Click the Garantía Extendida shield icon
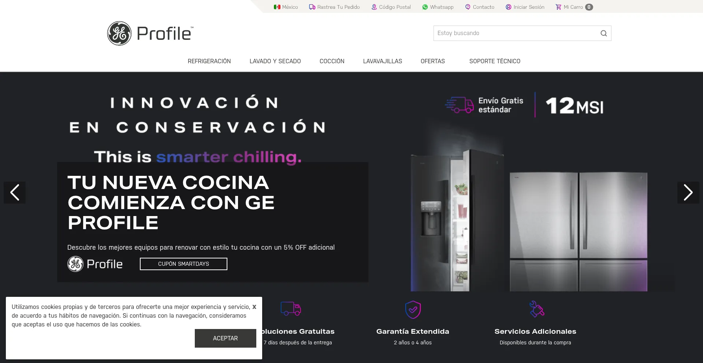 pos(413,310)
